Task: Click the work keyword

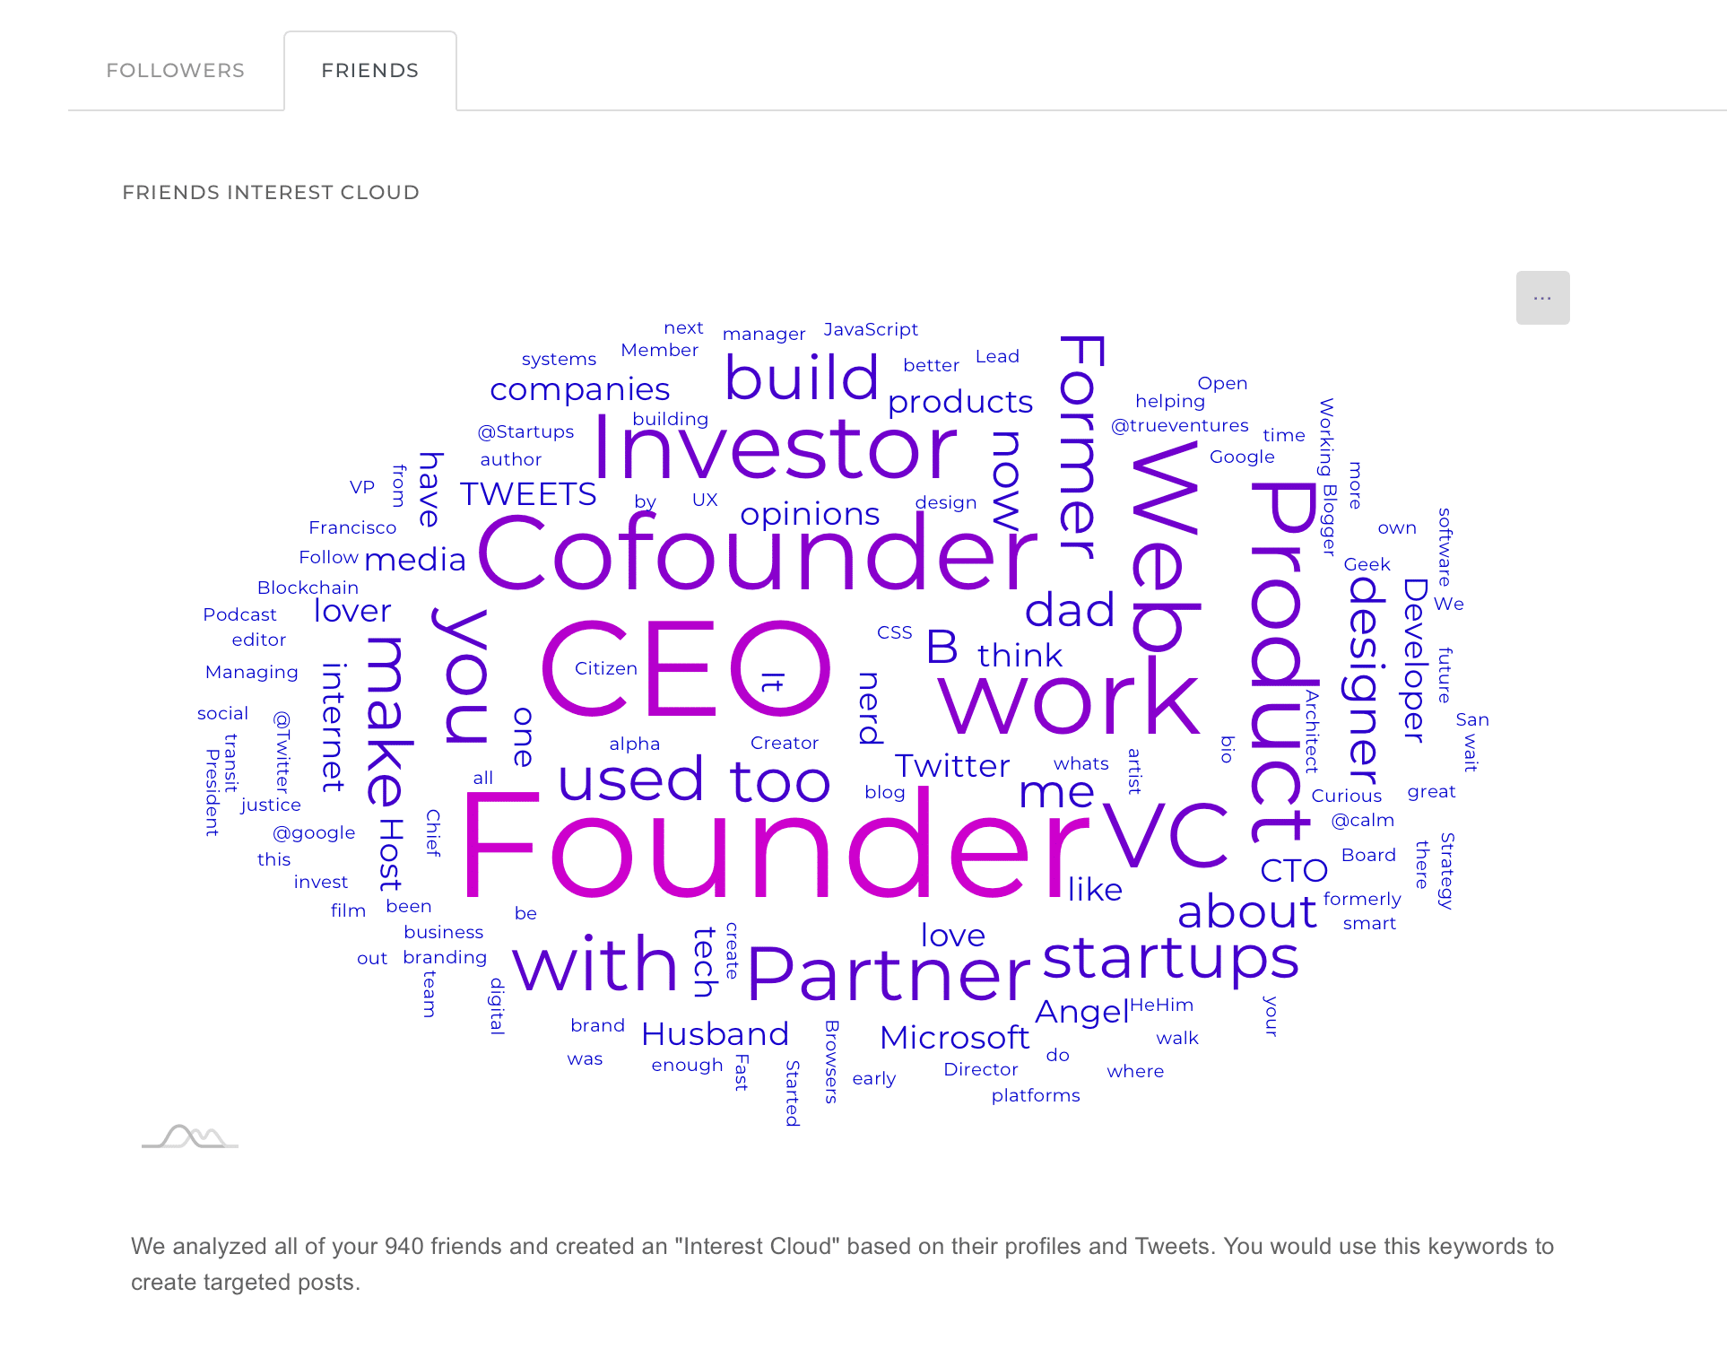Action: click(1069, 702)
